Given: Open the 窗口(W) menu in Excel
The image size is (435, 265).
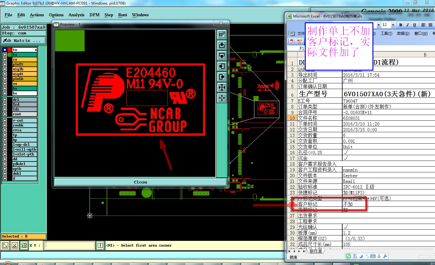Looking at the screenshot, I should [421, 34].
